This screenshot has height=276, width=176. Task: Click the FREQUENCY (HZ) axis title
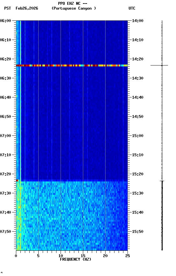(x=76, y=260)
